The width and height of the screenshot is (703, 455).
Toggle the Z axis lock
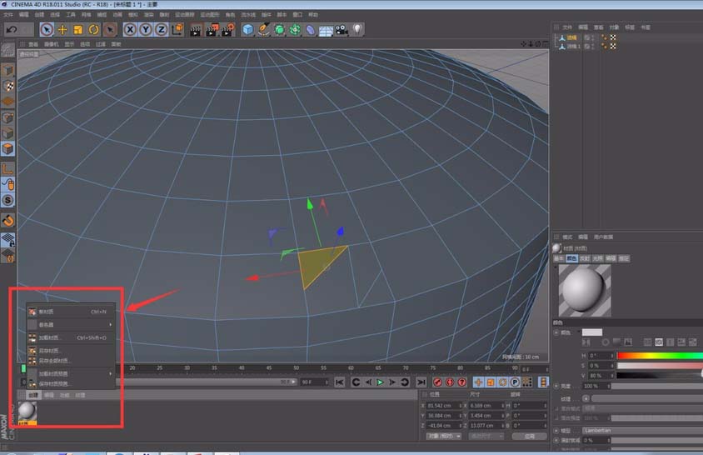pyautogui.click(x=160, y=29)
